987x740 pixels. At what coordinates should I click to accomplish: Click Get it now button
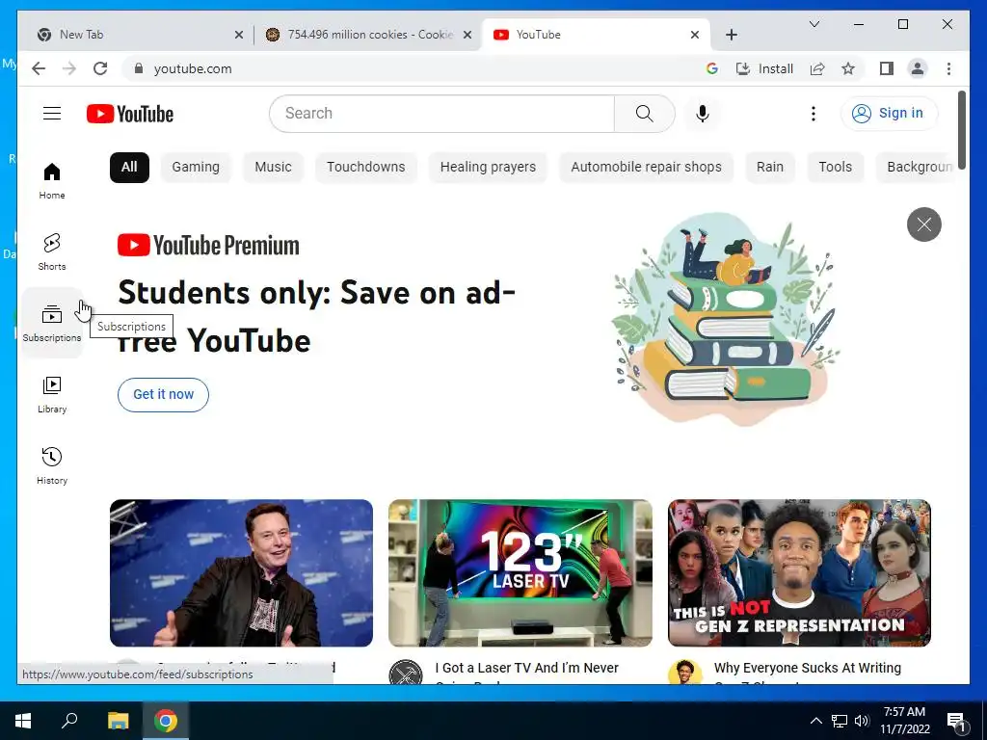click(163, 394)
